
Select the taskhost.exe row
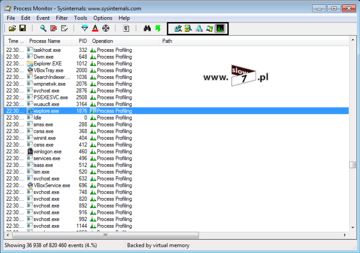point(176,50)
